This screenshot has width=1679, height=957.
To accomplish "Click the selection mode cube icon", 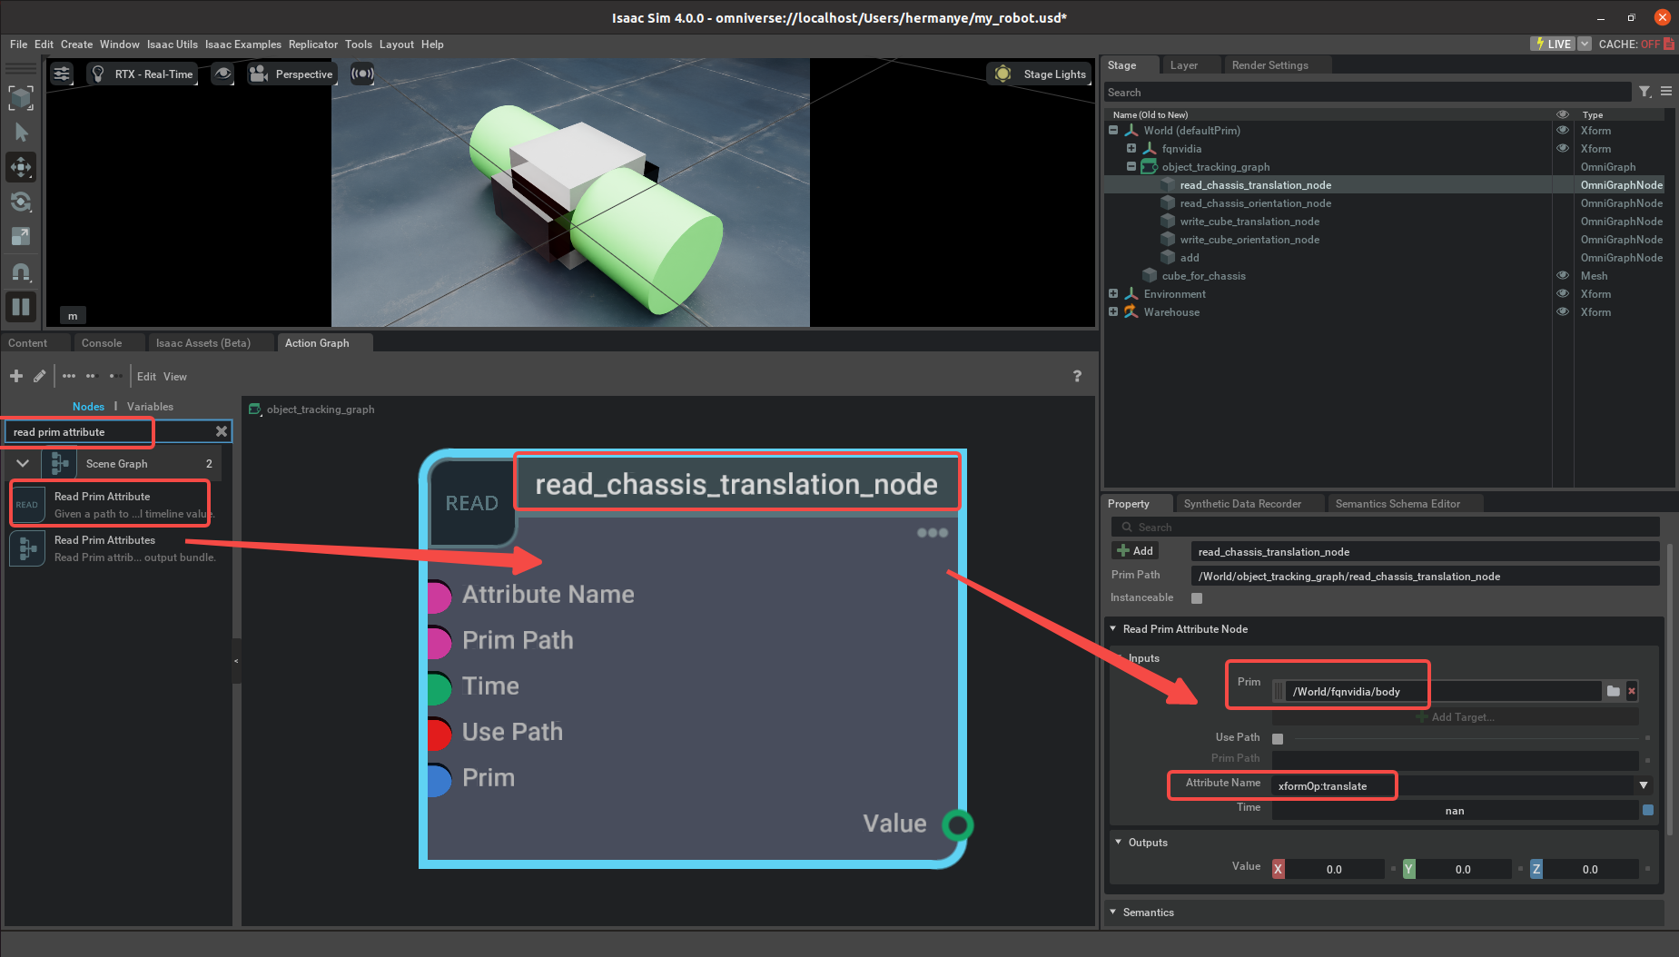I will (21, 97).
